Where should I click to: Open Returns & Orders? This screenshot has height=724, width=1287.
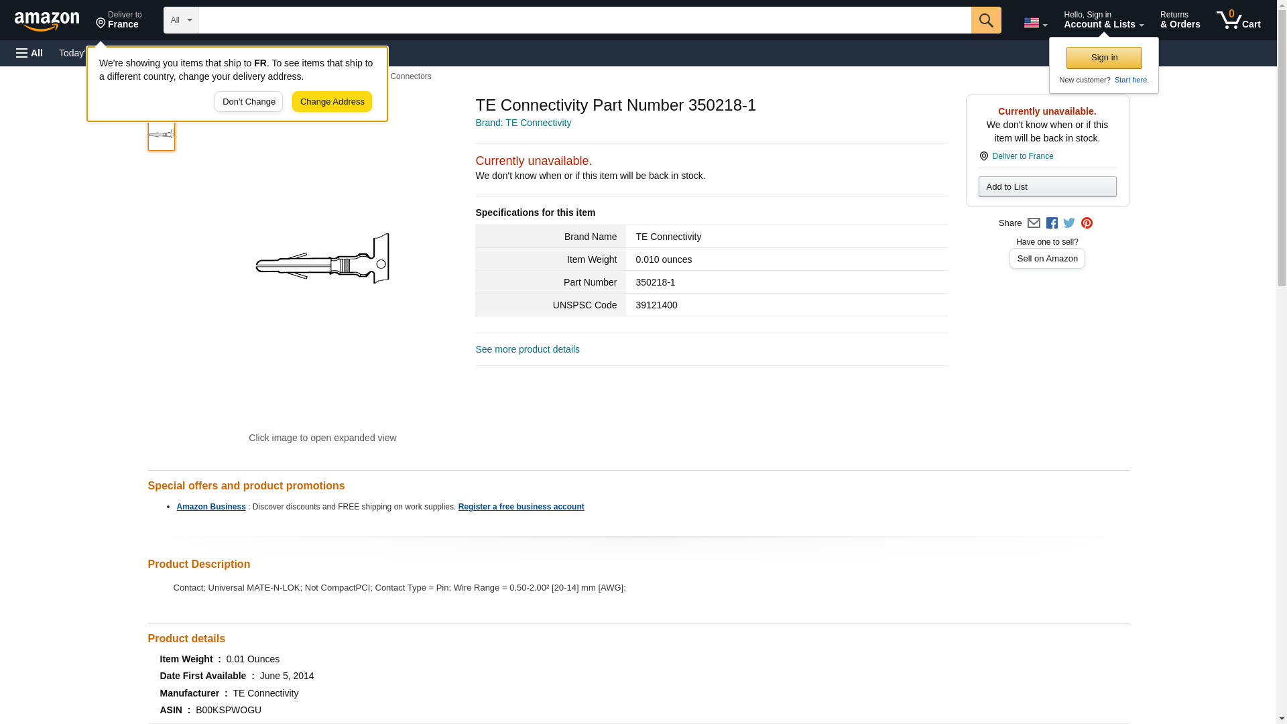1180,20
